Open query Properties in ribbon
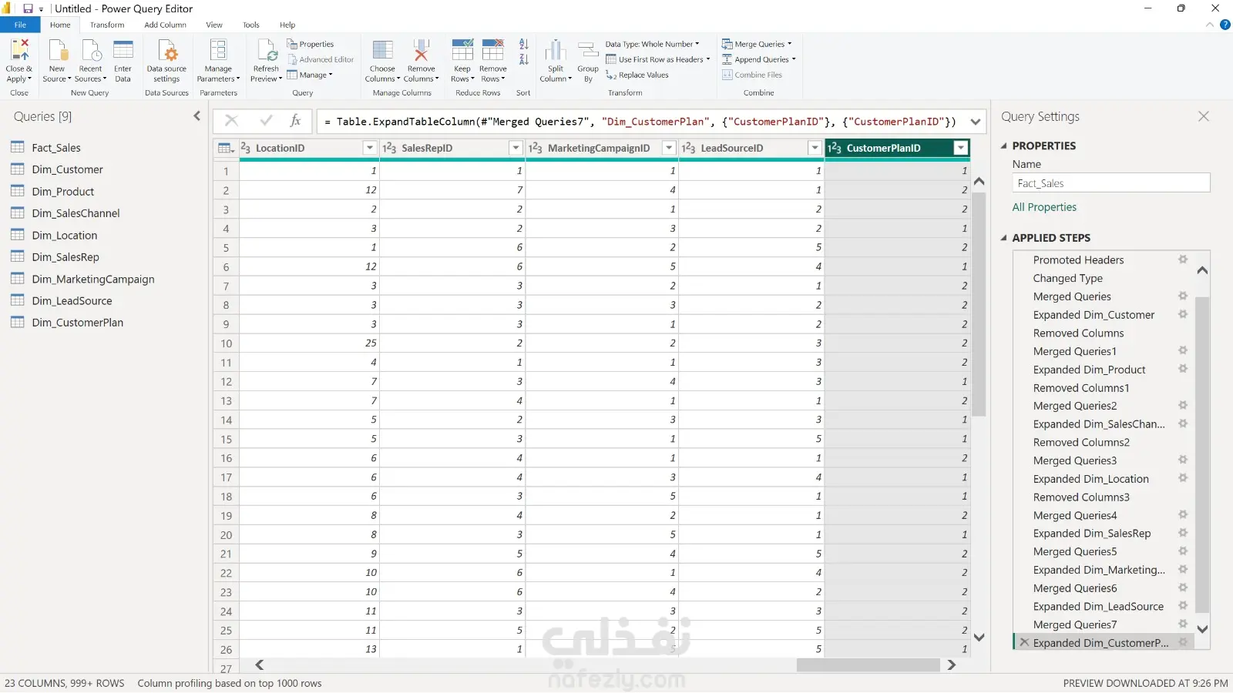Viewport: 1233px width, 693px height. [x=311, y=44]
